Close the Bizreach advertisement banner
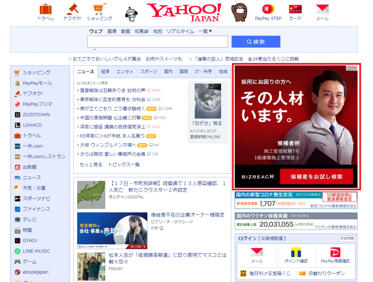The width and height of the screenshot is (373, 282). pos(355,68)
